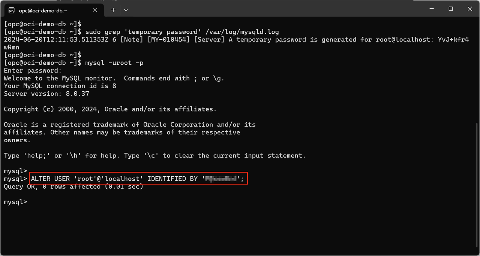Viewport: 480px width, 256px height.
Task: Expand the new tab profile dropdown
Action: click(126, 10)
